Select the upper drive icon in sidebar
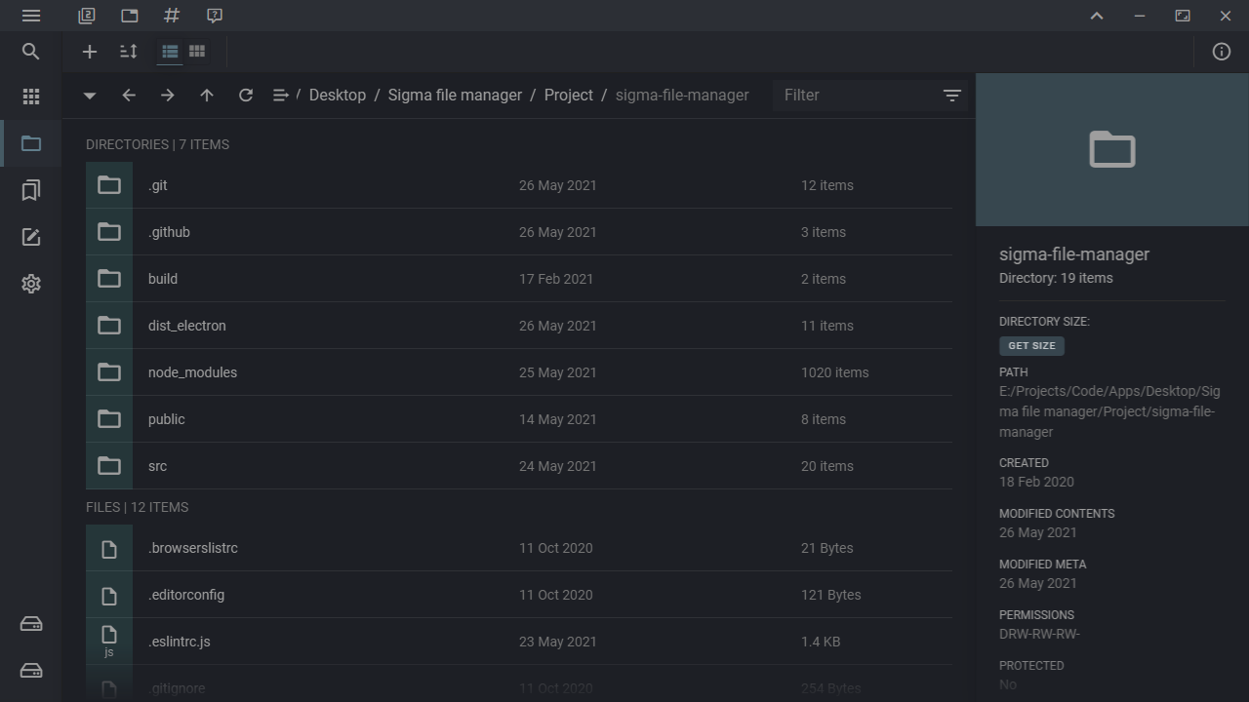This screenshot has height=702, width=1249. pyautogui.click(x=31, y=624)
